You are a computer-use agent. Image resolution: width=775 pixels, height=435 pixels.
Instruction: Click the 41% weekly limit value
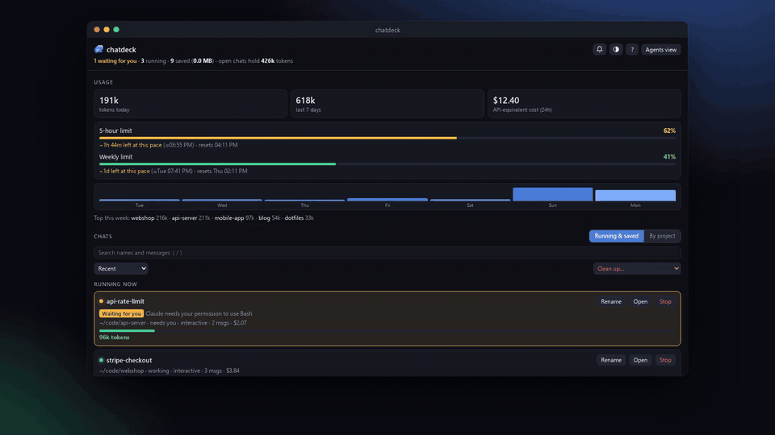click(669, 157)
